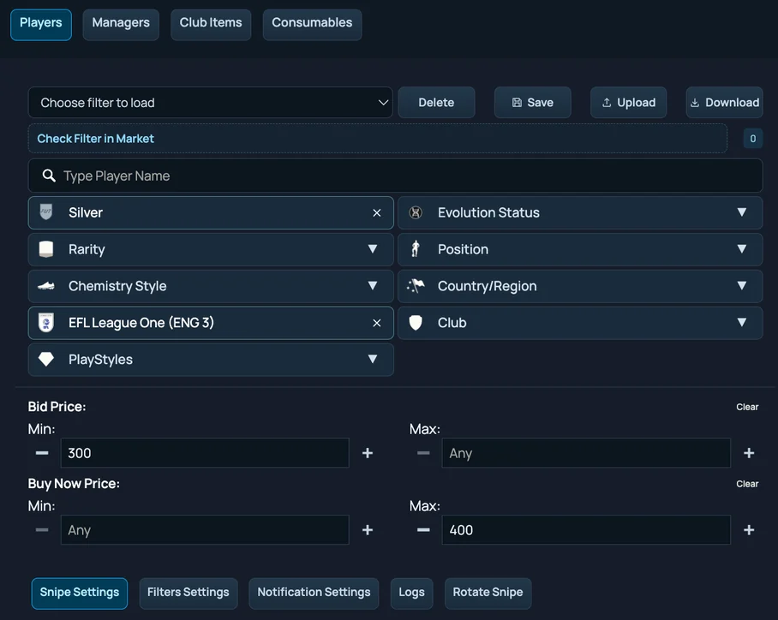The image size is (778, 620).
Task: Clear the Bid Price values
Action: coord(747,407)
